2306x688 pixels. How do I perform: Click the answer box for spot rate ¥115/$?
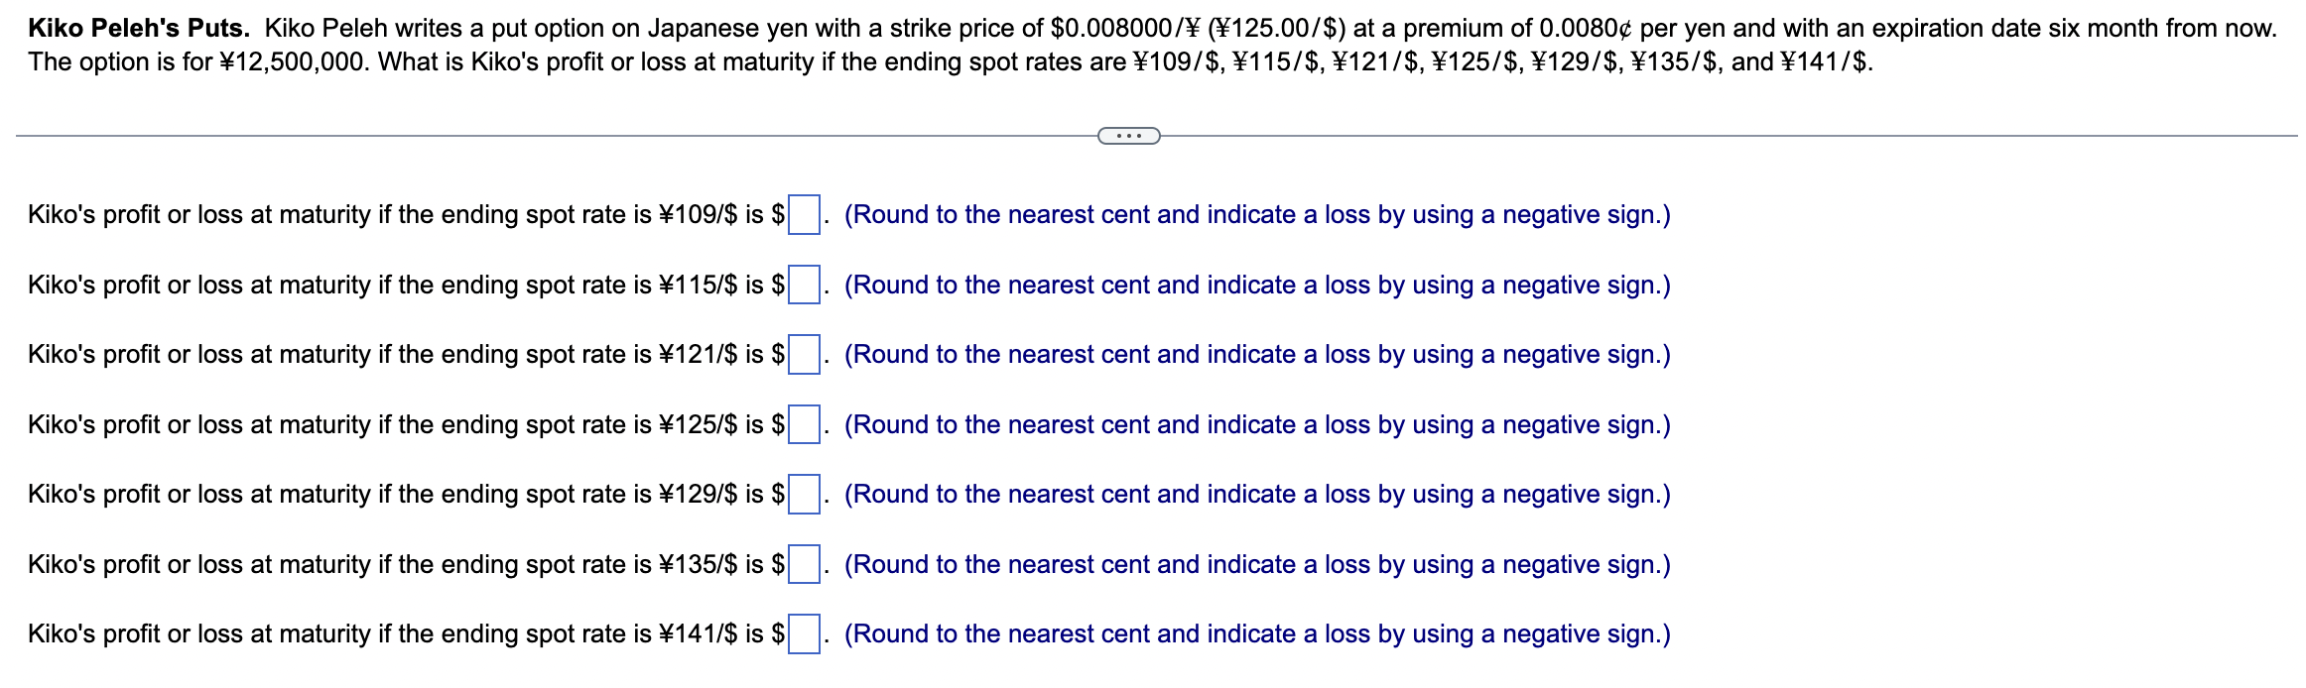click(x=806, y=285)
